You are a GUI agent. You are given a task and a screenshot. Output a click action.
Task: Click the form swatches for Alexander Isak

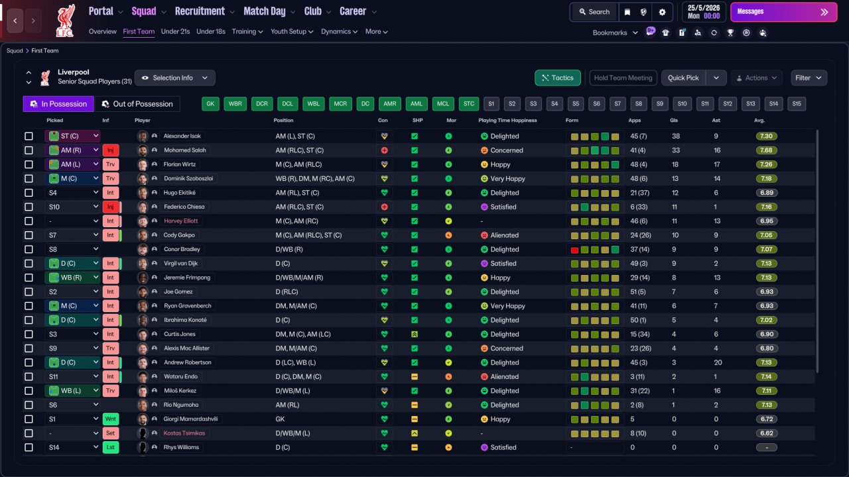(595, 136)
